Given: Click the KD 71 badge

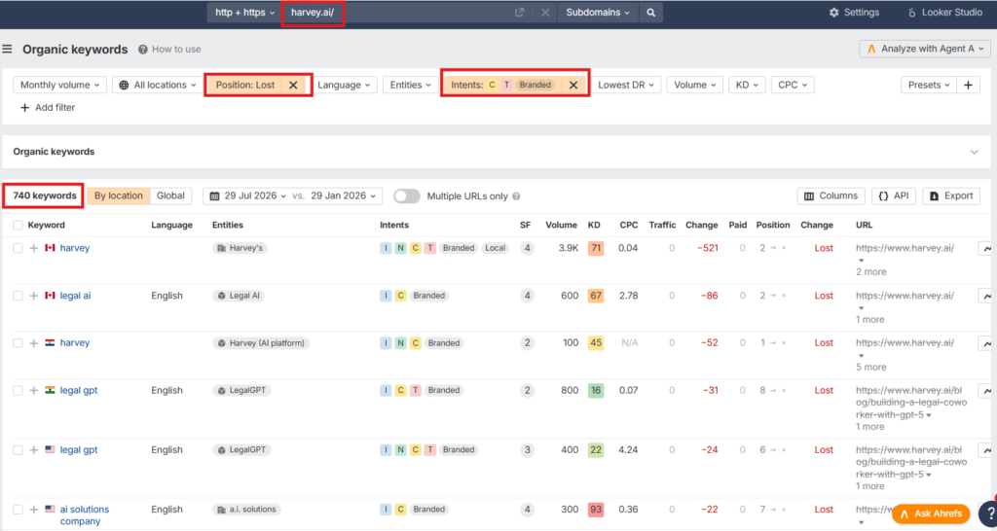Looking at the screenshot, I should click(595, 248).
